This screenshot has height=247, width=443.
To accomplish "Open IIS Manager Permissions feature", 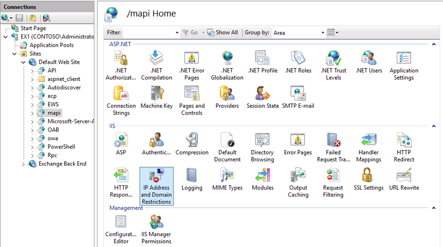I will click(x=156, y=229).
